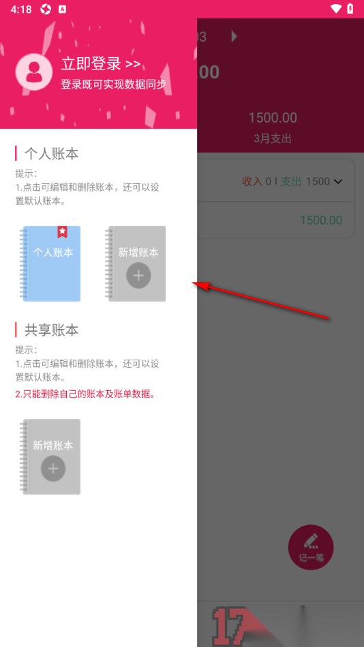Tap the plus circle in shared 新增账本
This screenshot has height=647, width=364.
tap(53, 469)
